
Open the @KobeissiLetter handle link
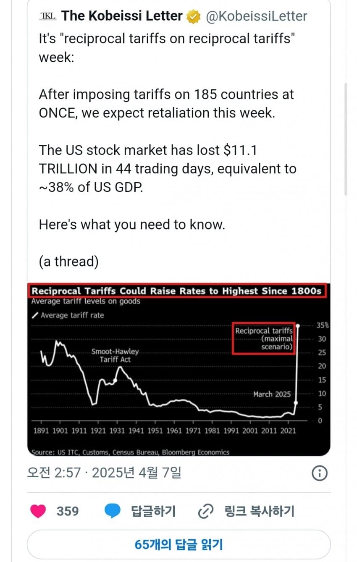[x=256, y=16]
